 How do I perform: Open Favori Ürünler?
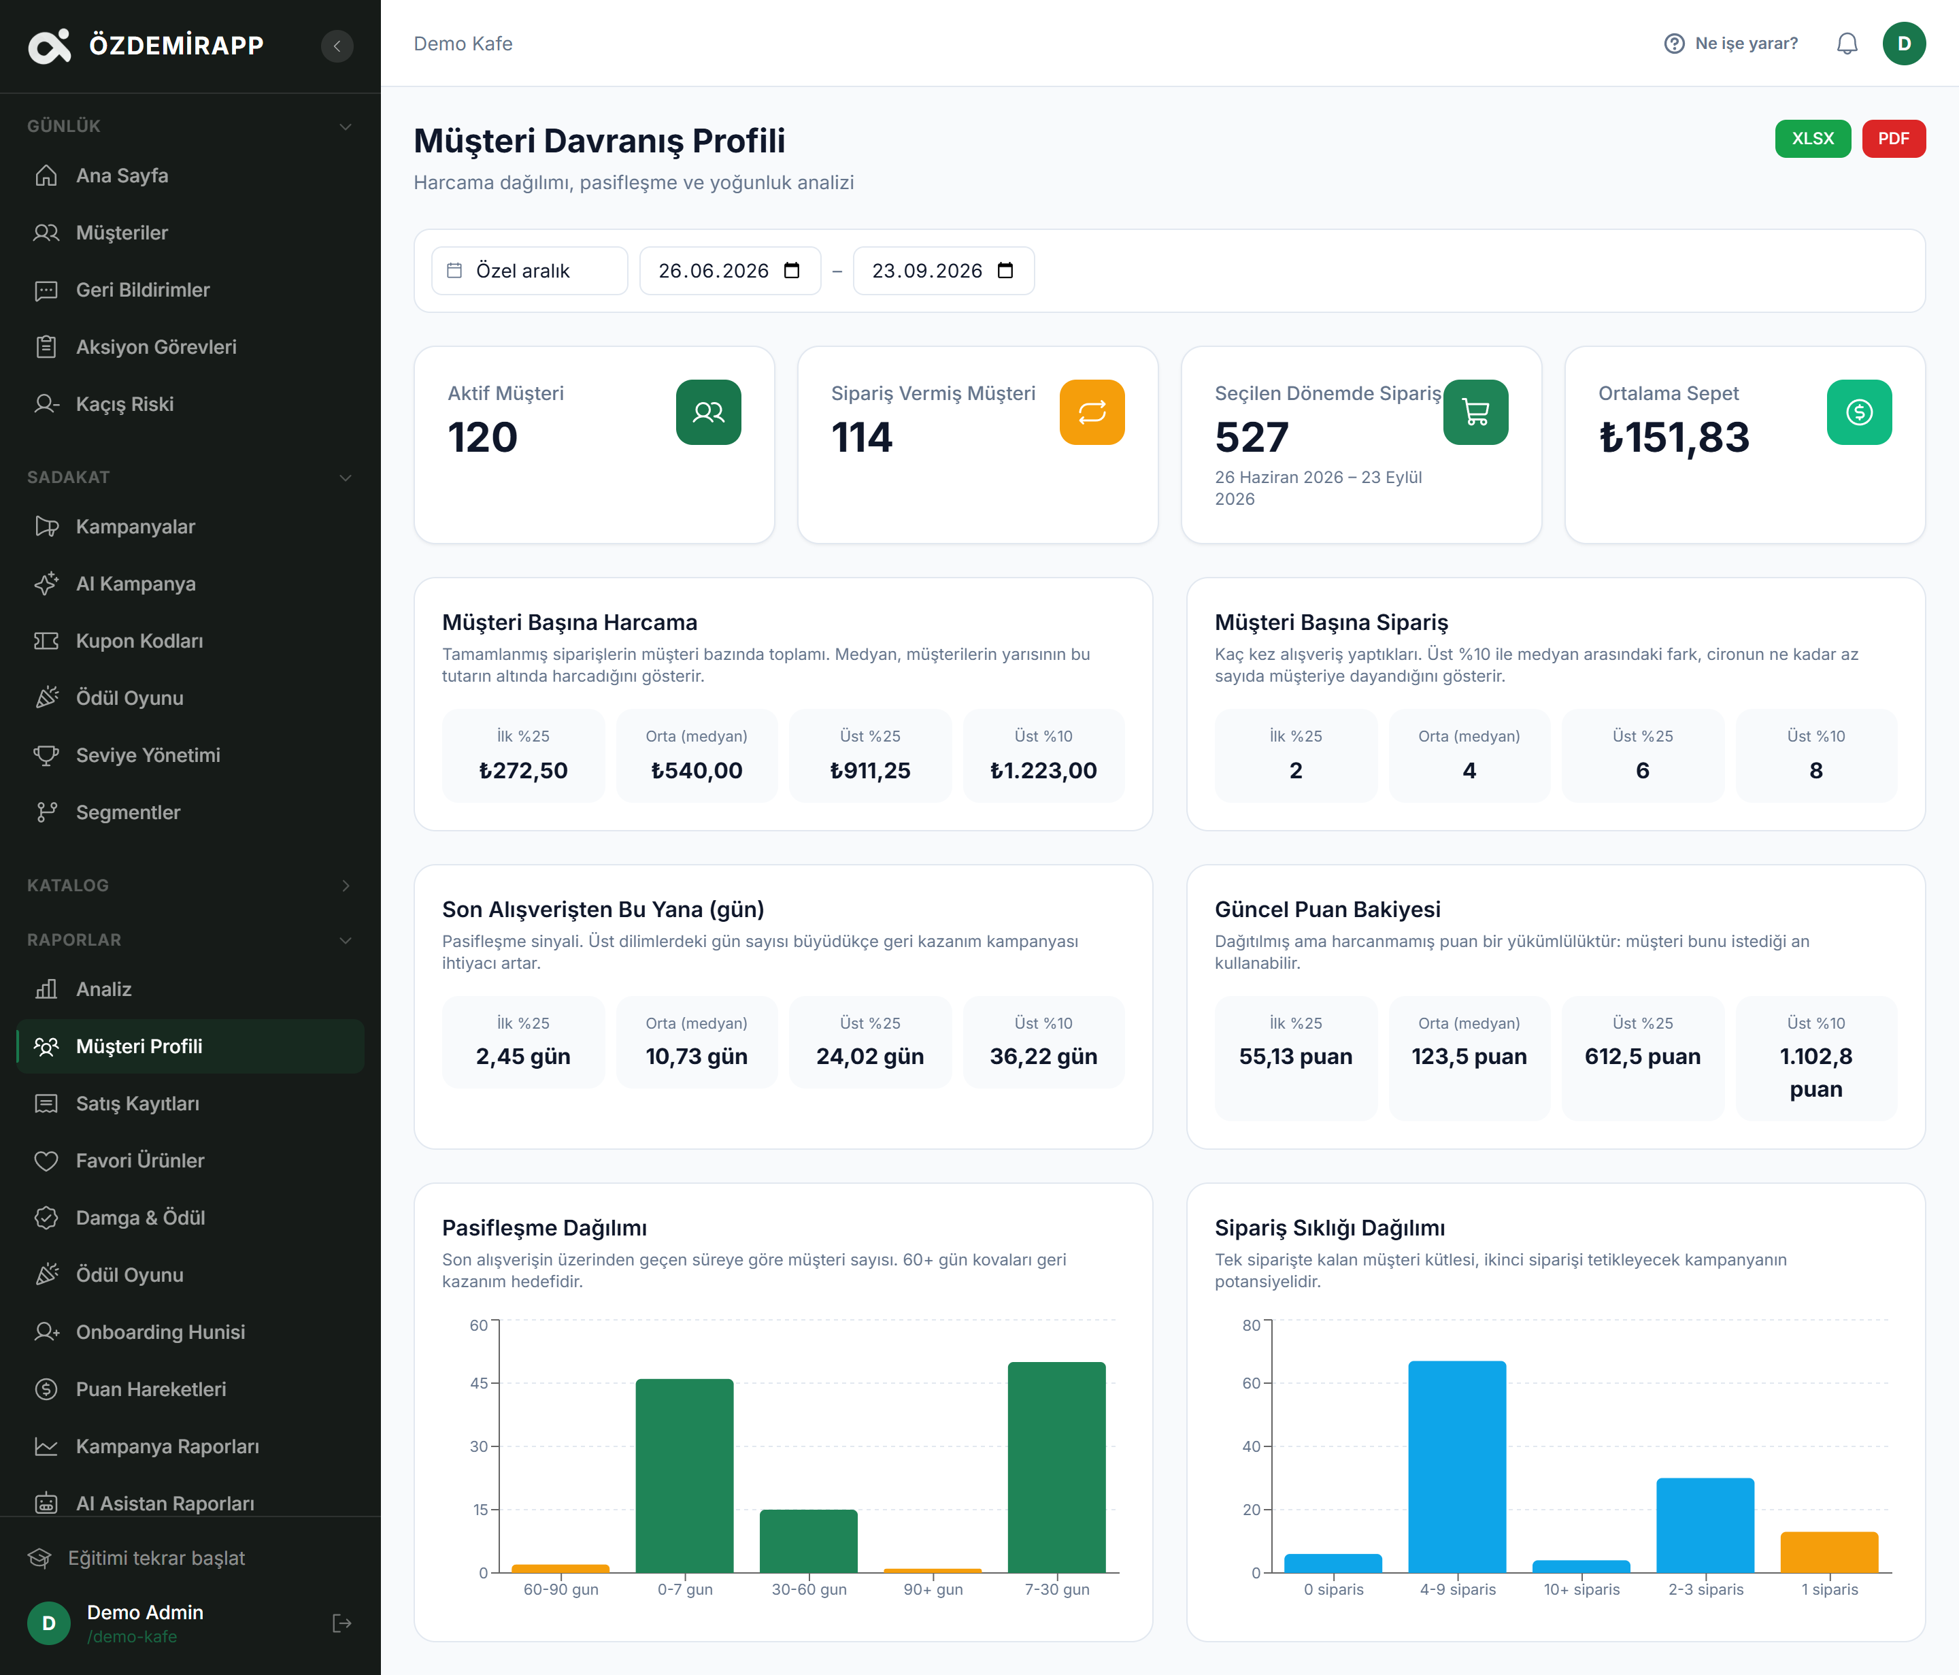190,1161
